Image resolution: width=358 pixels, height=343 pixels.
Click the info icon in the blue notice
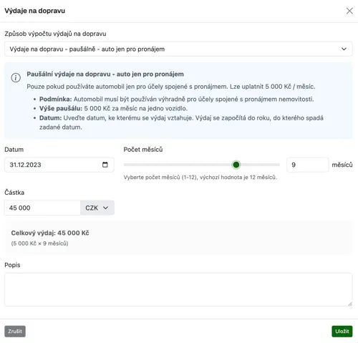point(16,77)
